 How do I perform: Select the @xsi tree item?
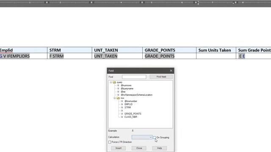123,92
